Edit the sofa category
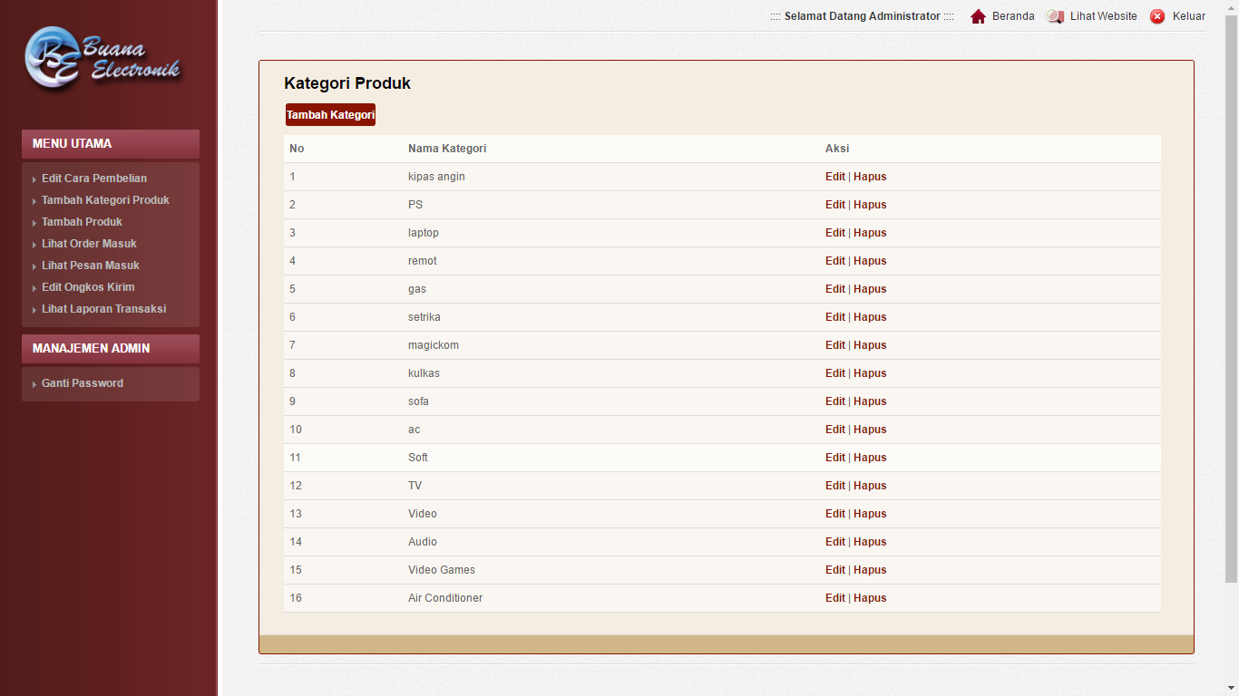This screenshot has width=1239, height=696. 835,401
